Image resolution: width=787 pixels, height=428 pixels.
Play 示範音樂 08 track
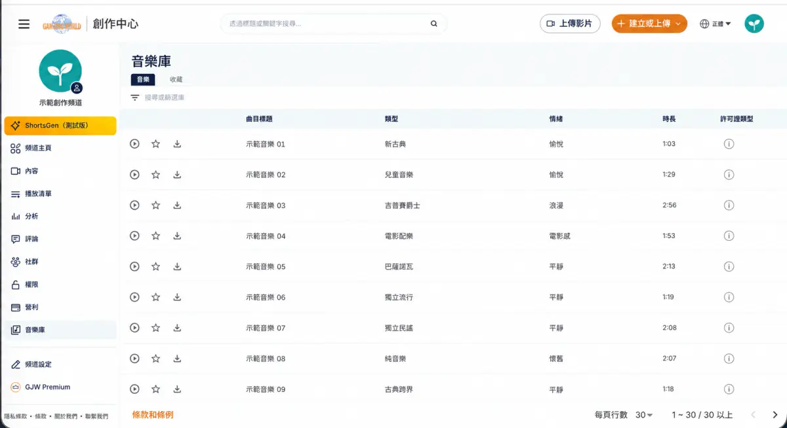(134, 359)
